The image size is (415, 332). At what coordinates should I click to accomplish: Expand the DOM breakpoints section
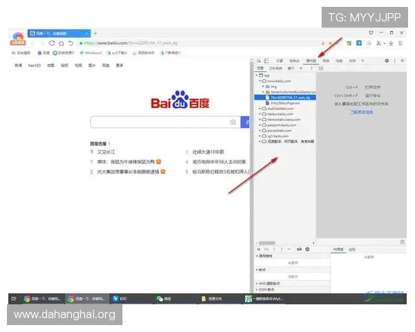coord(257,290)
